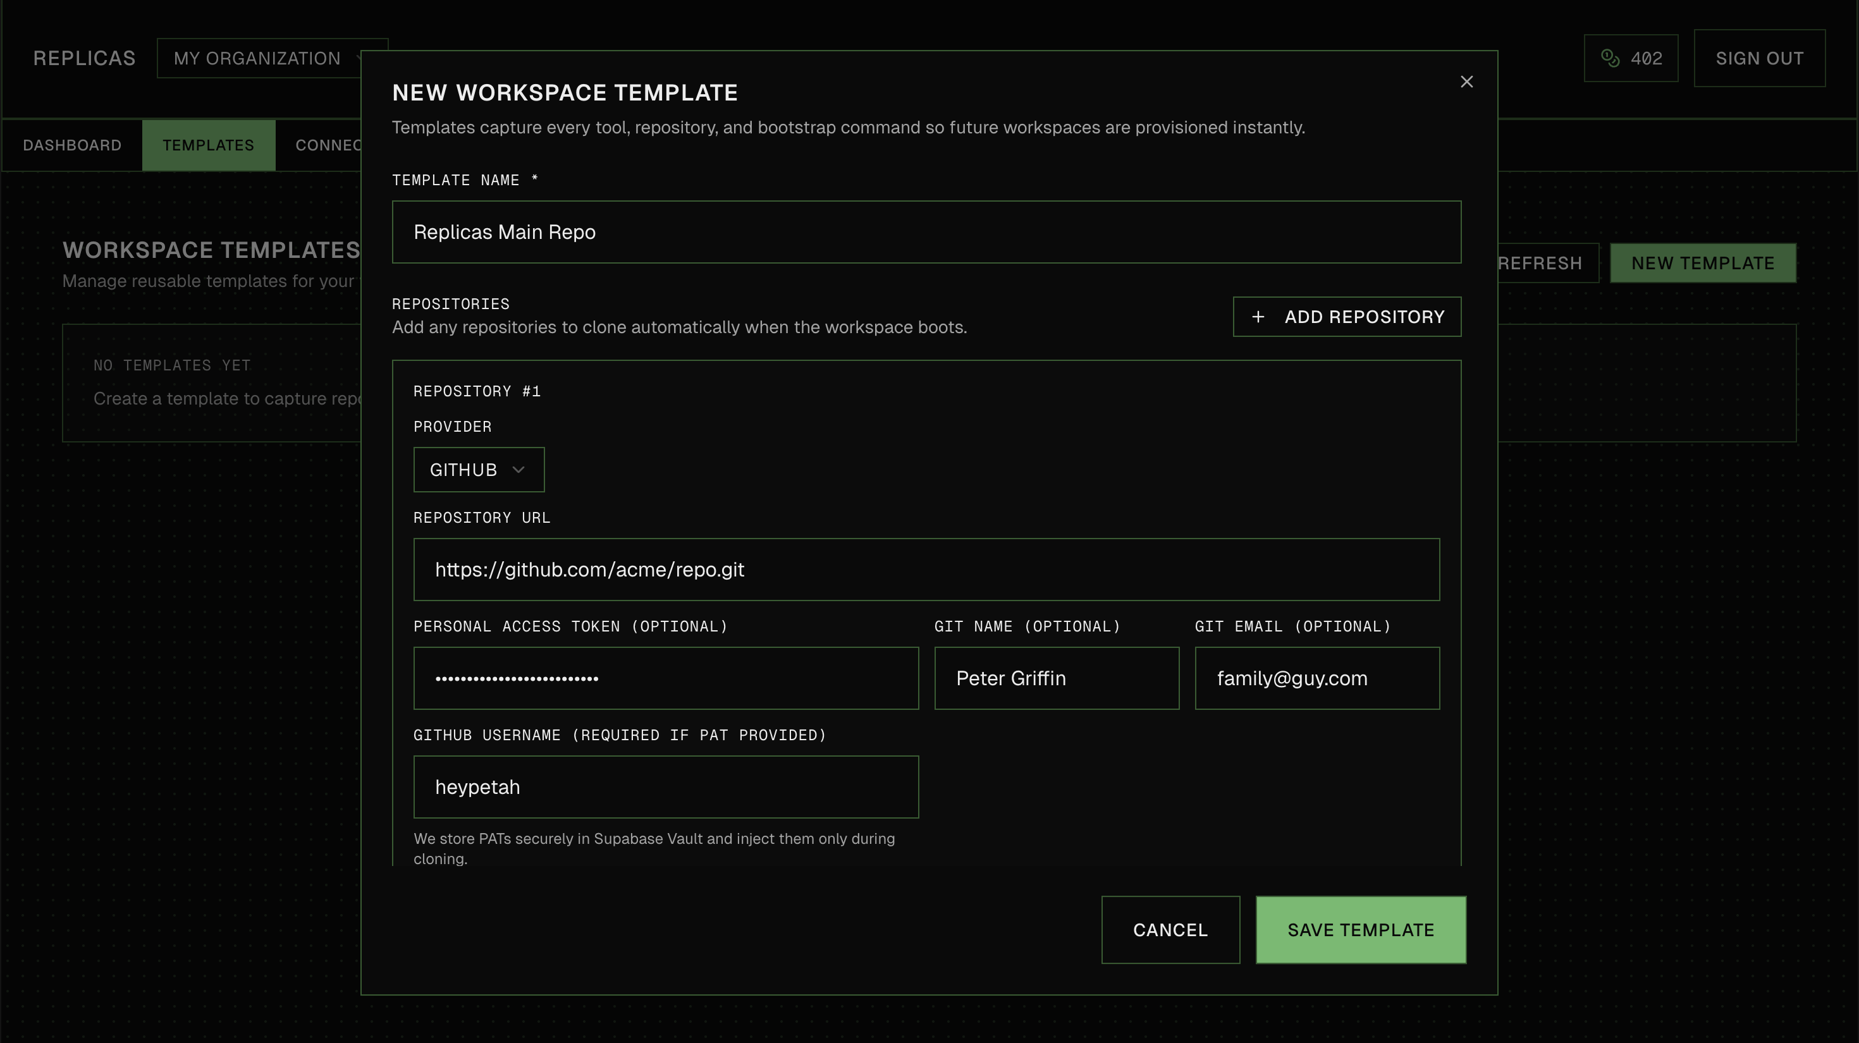Viewport: 1859px width, 1043px height.
Task: Close the New Workspace Template dialog
Action: point(1466,82)
